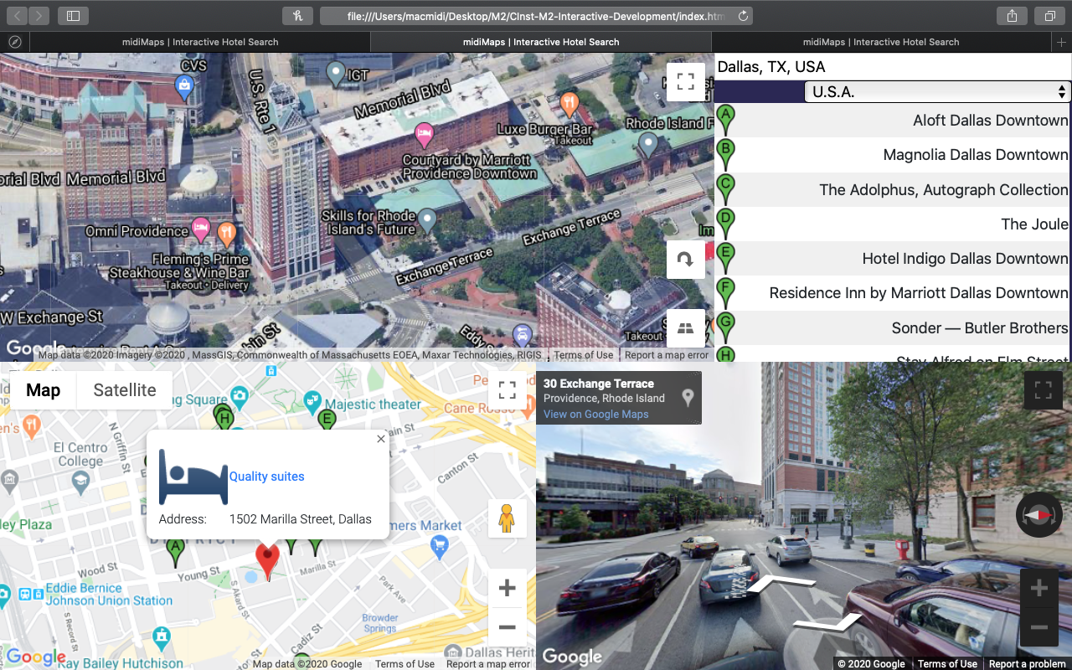Click the address bar URL field
Screen dimensions: 1072x670
[x=536, y=16]
